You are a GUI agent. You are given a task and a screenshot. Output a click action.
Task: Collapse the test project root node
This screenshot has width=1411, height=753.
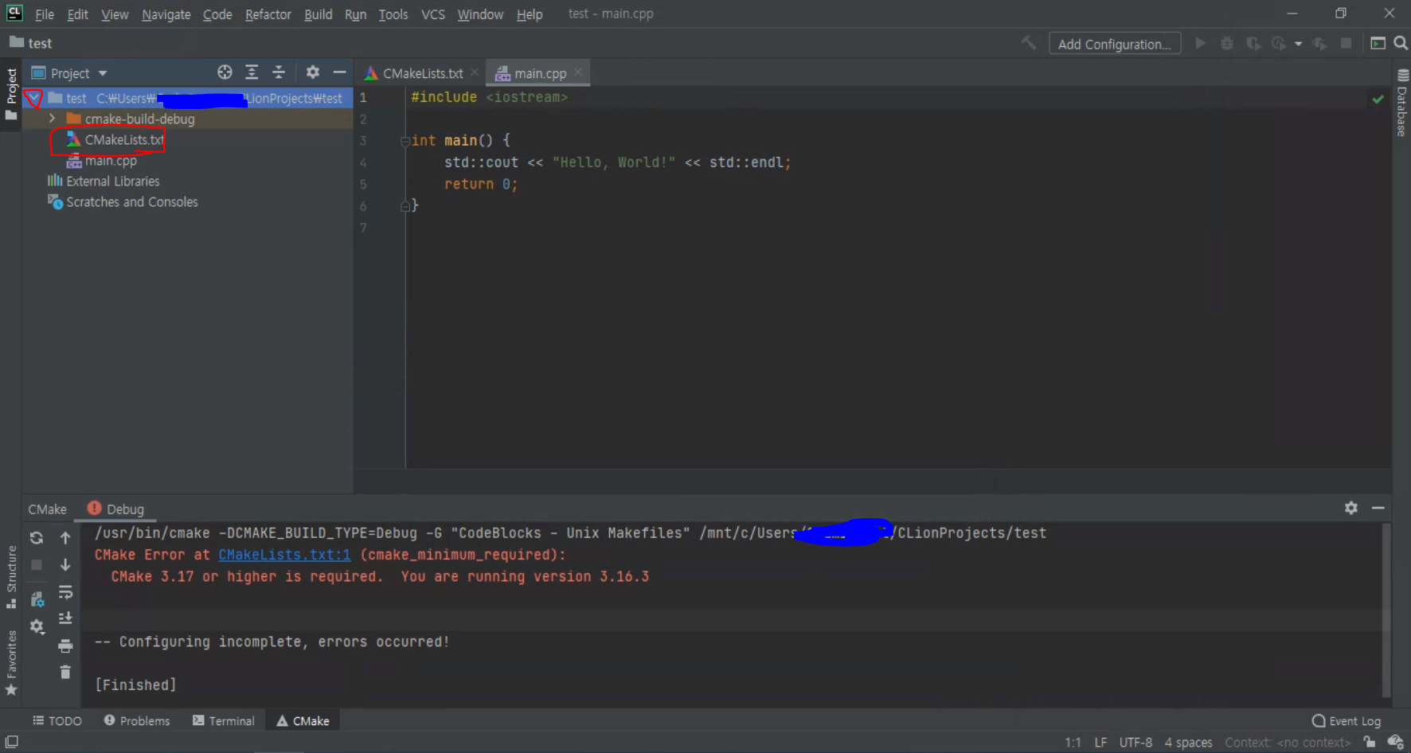click(33, 98)
